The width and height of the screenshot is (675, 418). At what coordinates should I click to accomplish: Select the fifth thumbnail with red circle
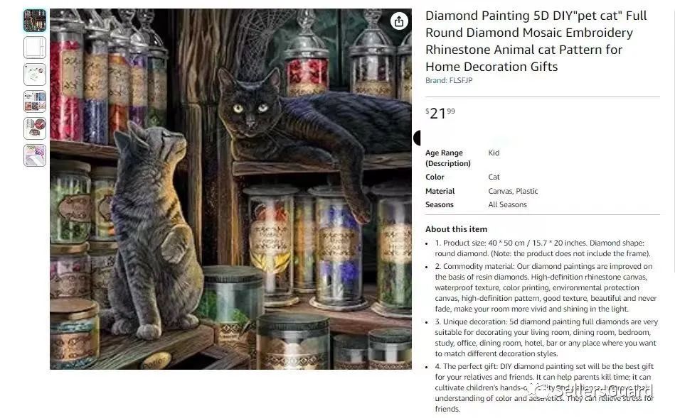coord(35,128)
